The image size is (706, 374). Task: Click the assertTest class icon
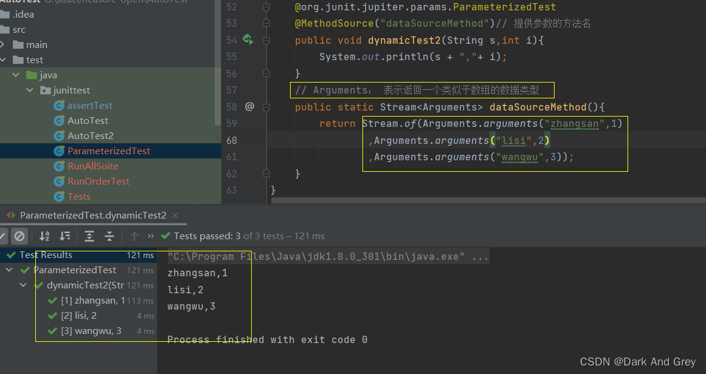59,105
